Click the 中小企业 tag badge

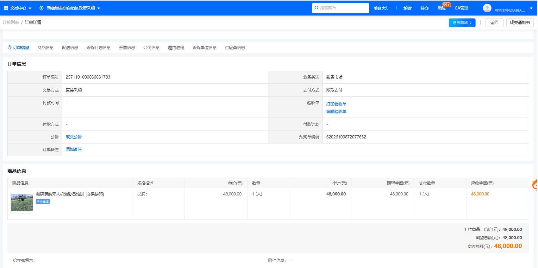[43, 201]
